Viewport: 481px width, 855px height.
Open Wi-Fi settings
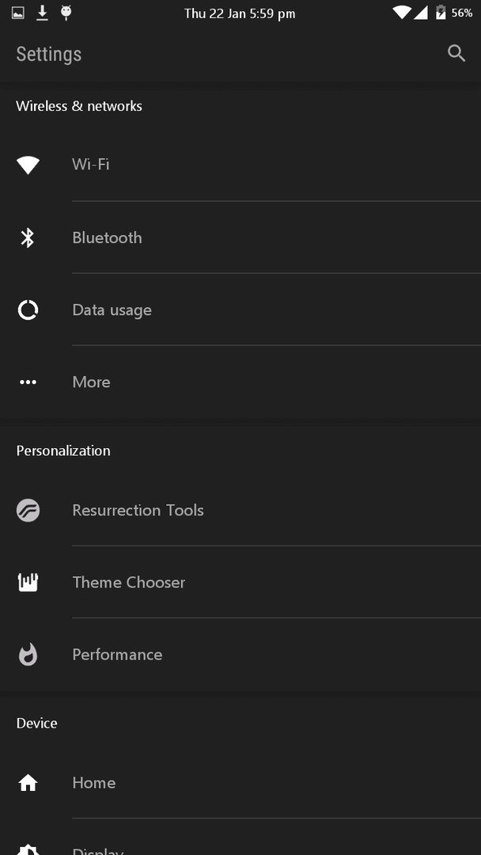click(x=240, y=165)
